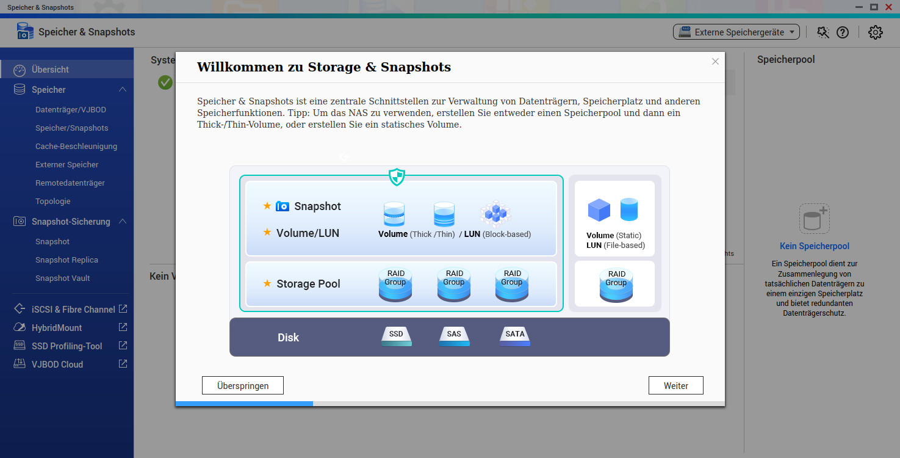Collapse the Speicher section chevron
The height and width of the screenshot is (458, 900).
click(123, 90)
